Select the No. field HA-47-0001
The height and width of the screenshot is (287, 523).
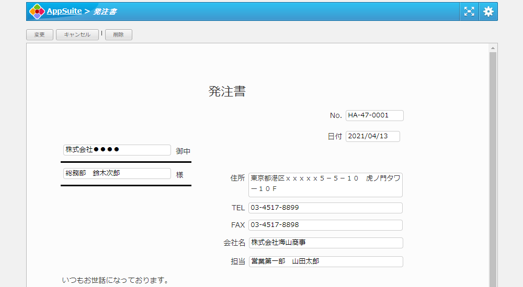point(374,115)
